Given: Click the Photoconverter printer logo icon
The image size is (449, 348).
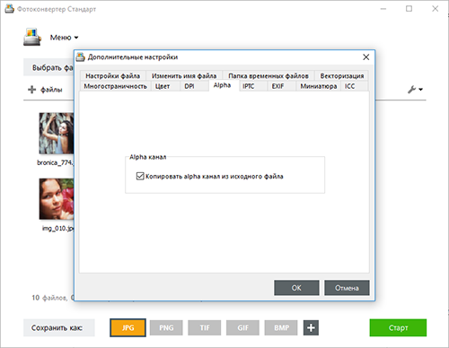Looking at the screenshot, I should tap(32, 37).
